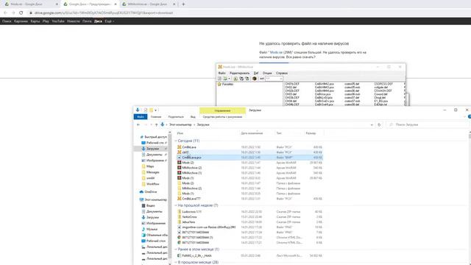
Task: Switch to the Главная ribbon tab in Explorer
Action: [x=156, y=116]
